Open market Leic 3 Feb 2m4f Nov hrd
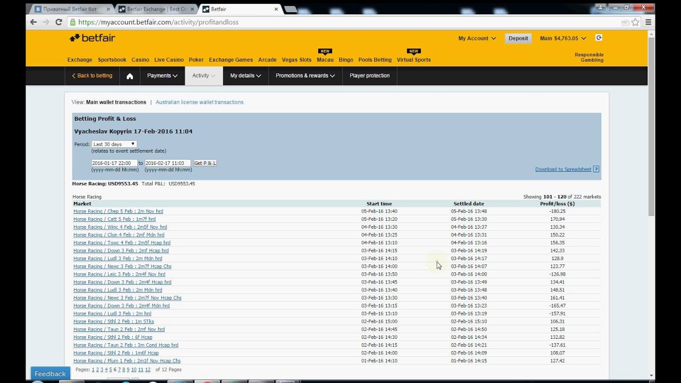681x383 pixels. tap(119, 274)
